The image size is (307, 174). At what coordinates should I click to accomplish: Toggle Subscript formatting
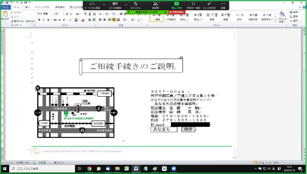click(x=59, y=20)
